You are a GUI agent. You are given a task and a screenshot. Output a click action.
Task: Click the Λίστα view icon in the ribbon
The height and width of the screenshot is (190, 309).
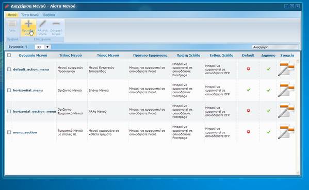(x=12, y=24)
